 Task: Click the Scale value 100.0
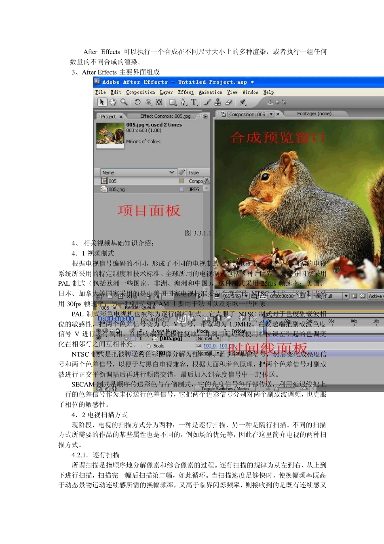209,346
